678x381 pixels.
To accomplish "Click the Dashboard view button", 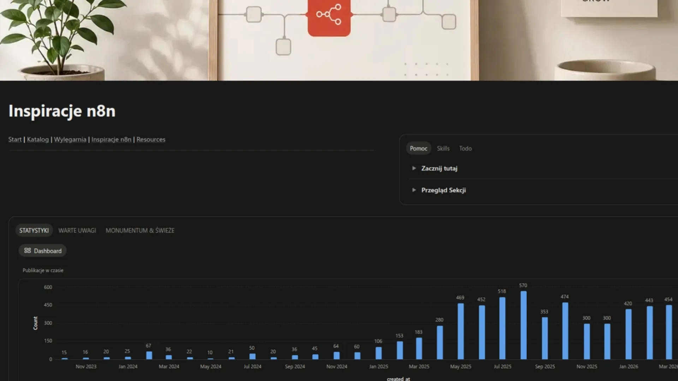I will [x=42, y=251].
